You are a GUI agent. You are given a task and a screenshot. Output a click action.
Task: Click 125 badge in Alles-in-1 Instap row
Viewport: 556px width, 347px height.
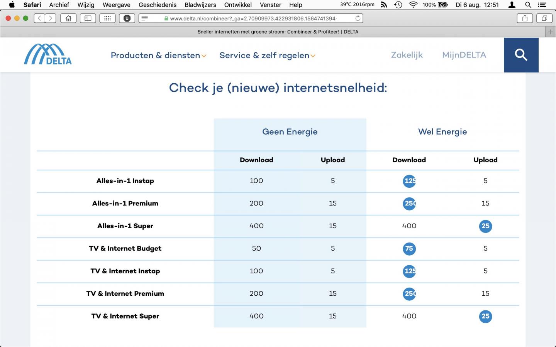409,181
